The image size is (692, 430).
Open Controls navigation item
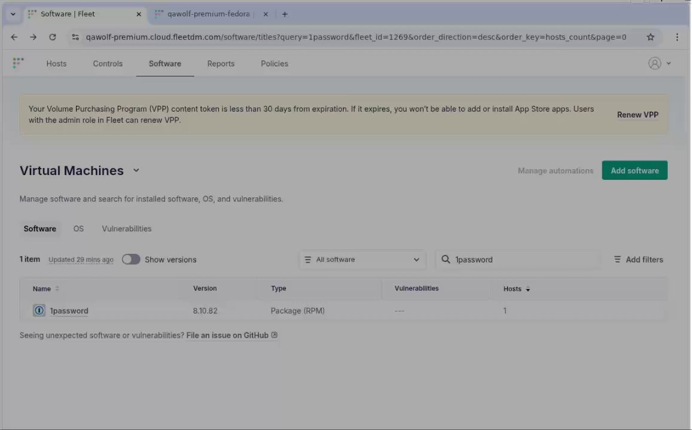coord(108,63)
